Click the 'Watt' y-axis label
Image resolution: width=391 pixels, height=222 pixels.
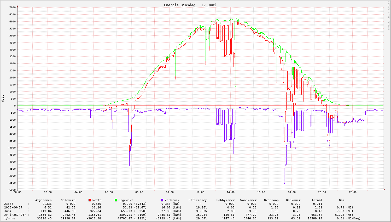coord(3,98)
